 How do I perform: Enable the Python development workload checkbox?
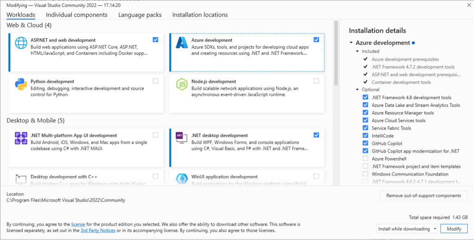tap(155, 81)
